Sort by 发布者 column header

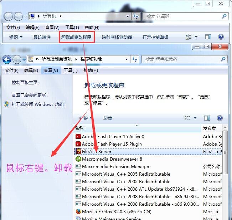212,128
